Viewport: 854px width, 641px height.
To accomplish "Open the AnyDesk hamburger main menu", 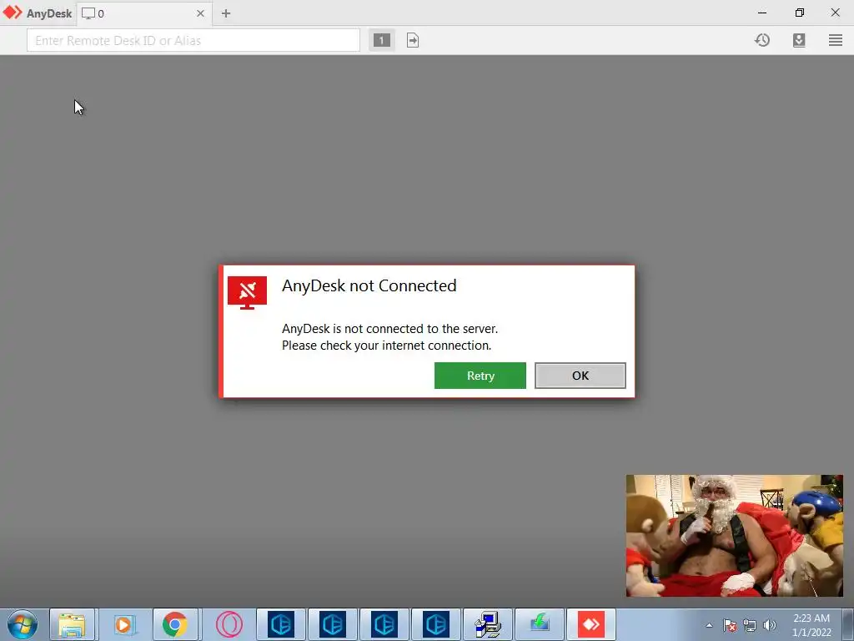I will pos(836,40).
